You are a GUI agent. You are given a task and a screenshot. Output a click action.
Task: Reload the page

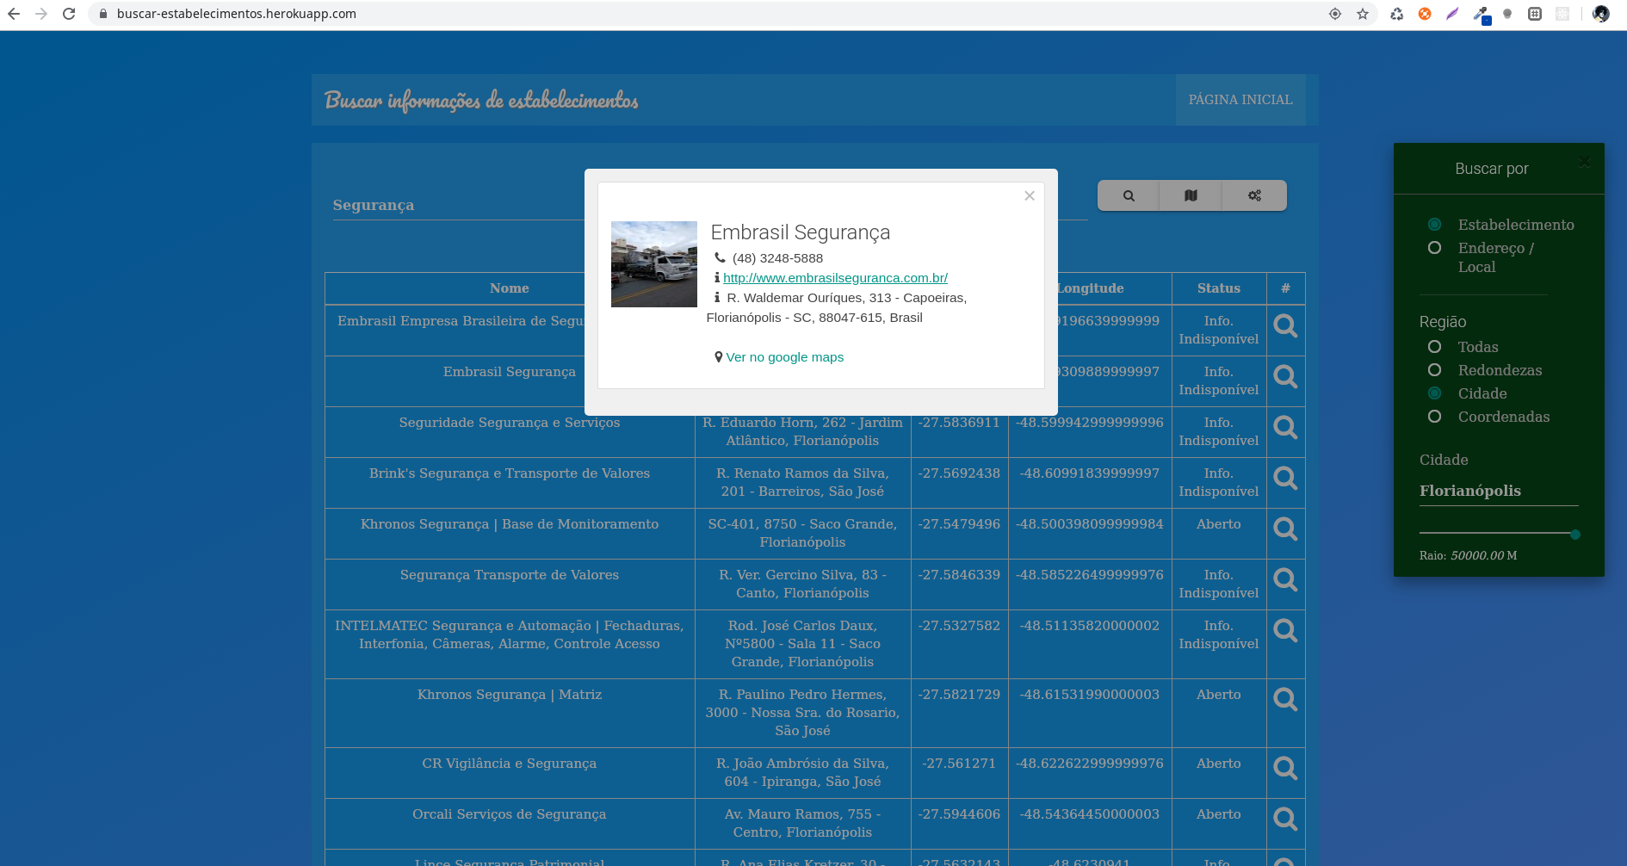point(69,14)
